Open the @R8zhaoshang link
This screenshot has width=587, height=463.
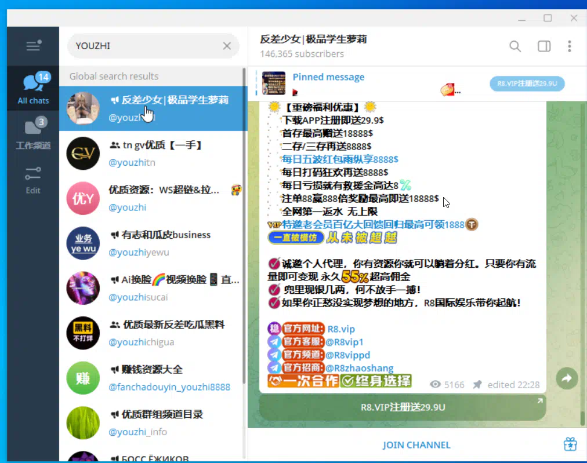coord(360,368)
